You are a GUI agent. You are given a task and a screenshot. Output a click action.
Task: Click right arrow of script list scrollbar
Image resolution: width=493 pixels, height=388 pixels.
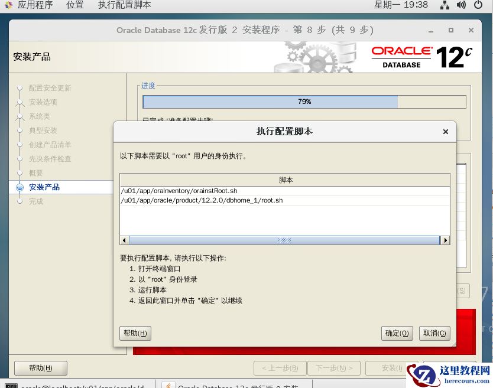click(446, 240)
